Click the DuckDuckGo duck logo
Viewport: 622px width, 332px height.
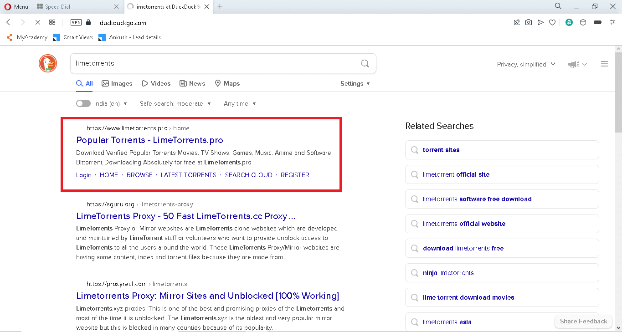tap(48, 63)
